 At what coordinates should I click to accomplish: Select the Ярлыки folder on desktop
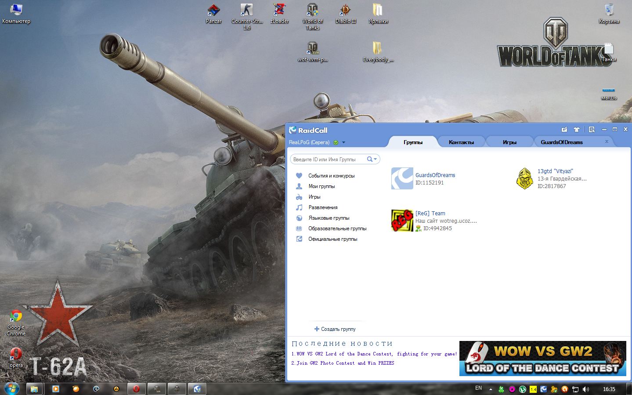[378, 14]
